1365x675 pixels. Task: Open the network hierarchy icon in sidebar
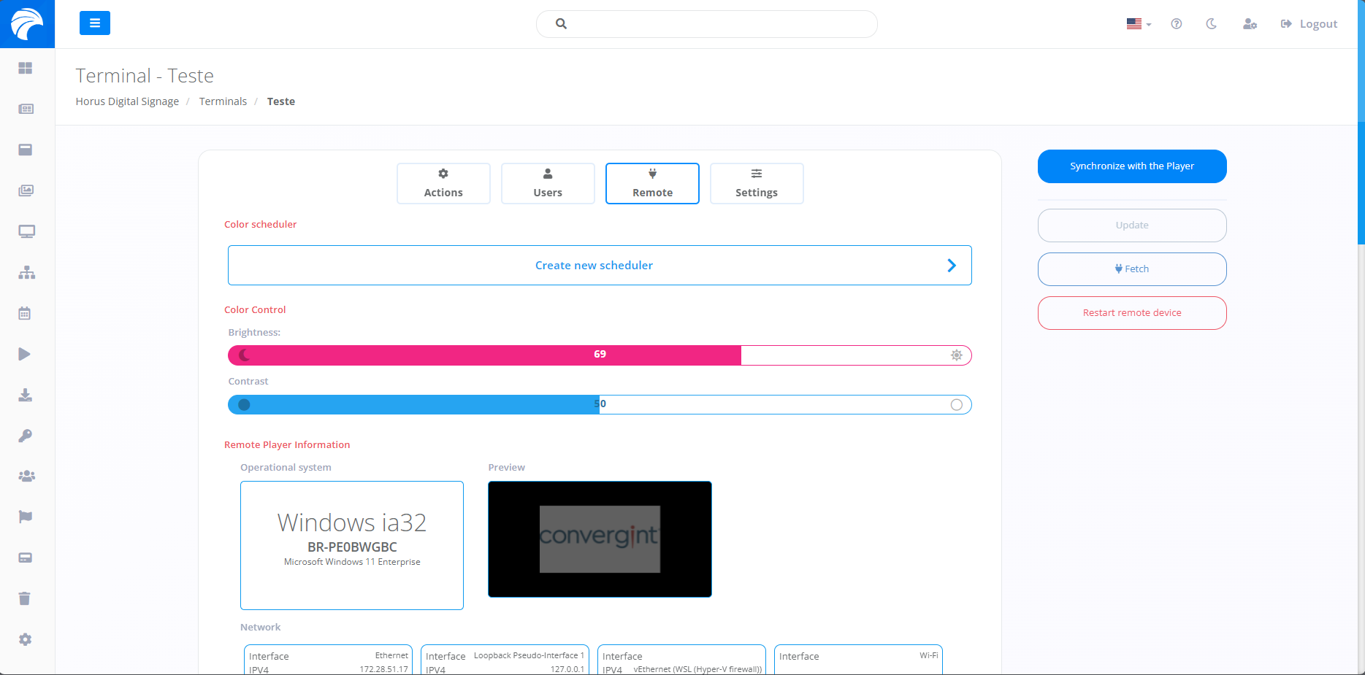[26, 273]
